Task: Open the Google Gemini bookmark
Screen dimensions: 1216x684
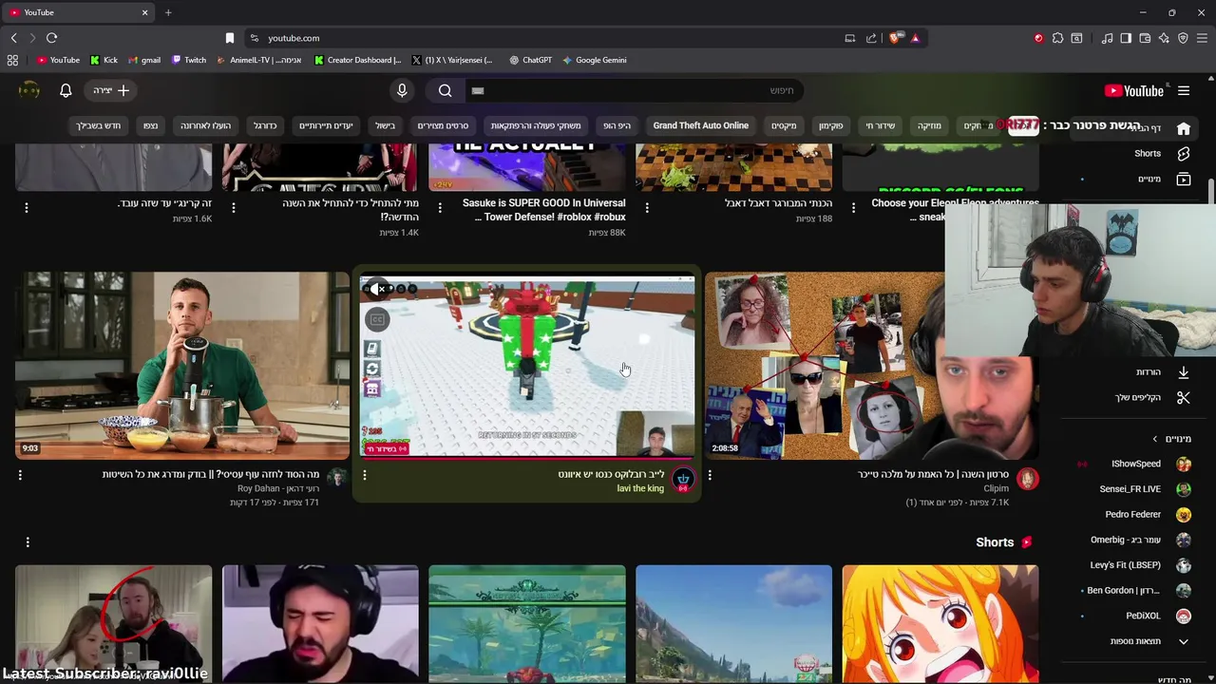Action: click(594, 60)
